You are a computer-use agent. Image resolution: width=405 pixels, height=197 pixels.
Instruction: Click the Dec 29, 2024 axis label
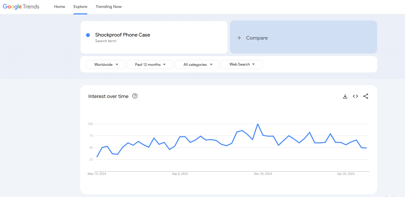pyautogui.click(x=263, y=174)
